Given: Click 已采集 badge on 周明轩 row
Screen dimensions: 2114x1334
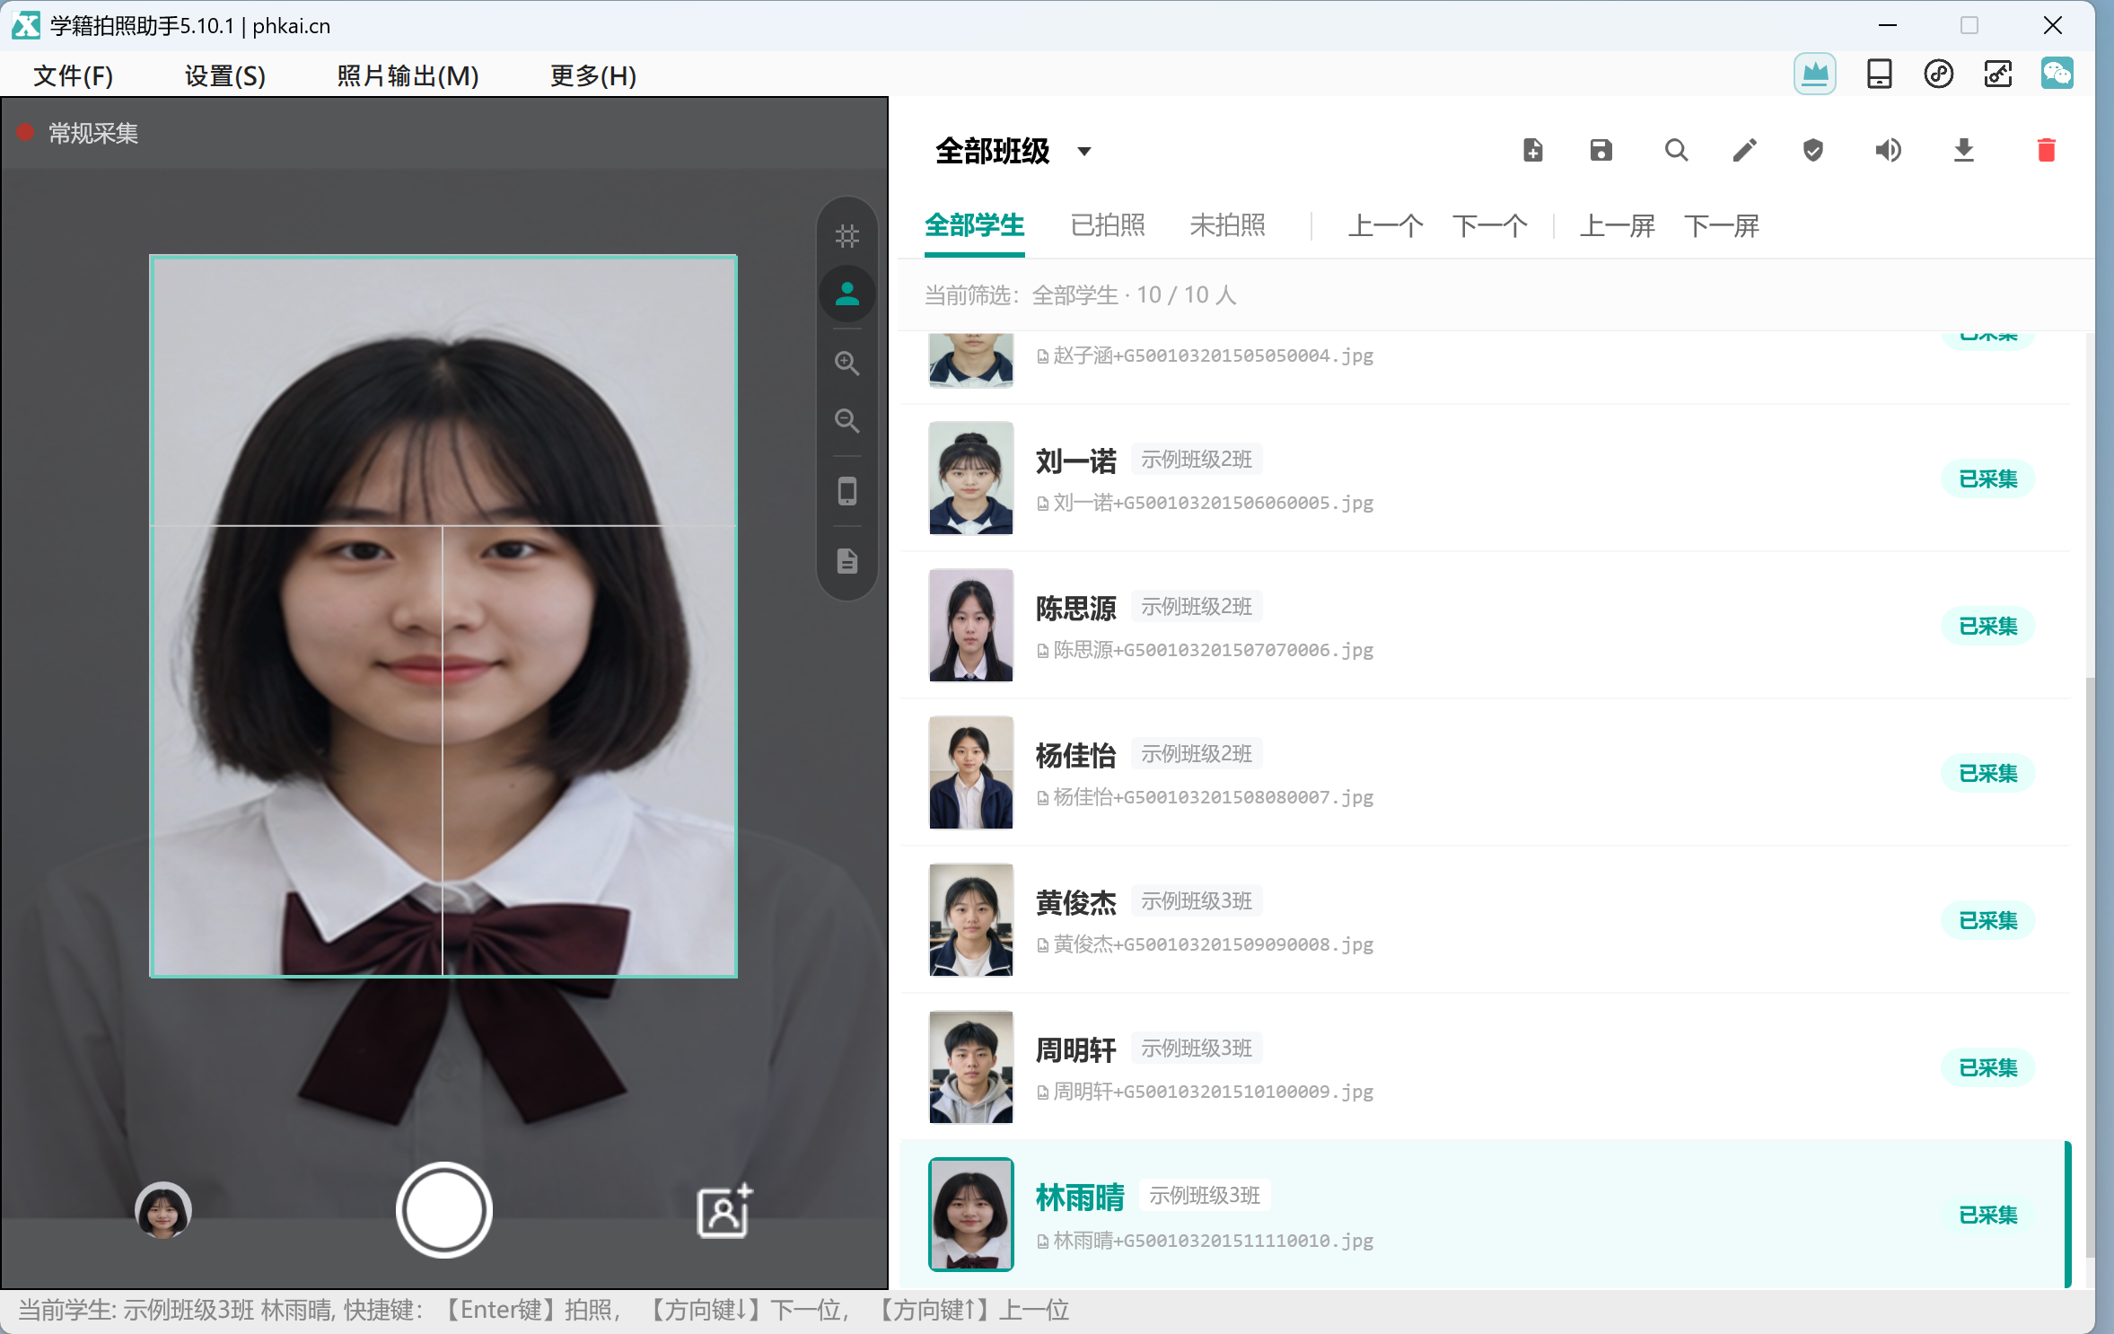Looking at the screenshot, I should click(1987, 1067).
